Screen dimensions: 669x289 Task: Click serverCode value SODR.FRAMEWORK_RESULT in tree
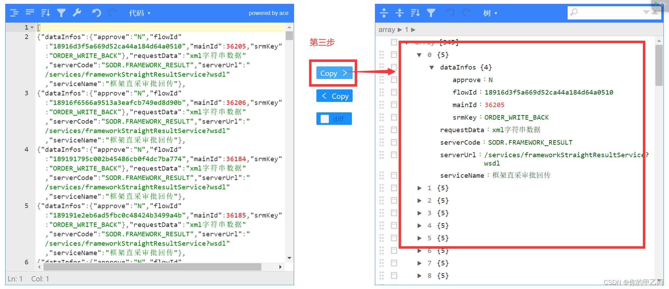(530, 143)
